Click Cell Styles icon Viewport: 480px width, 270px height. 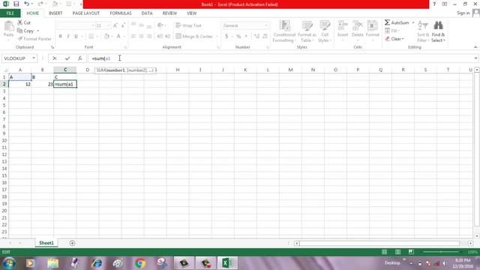tap(325, 26)
